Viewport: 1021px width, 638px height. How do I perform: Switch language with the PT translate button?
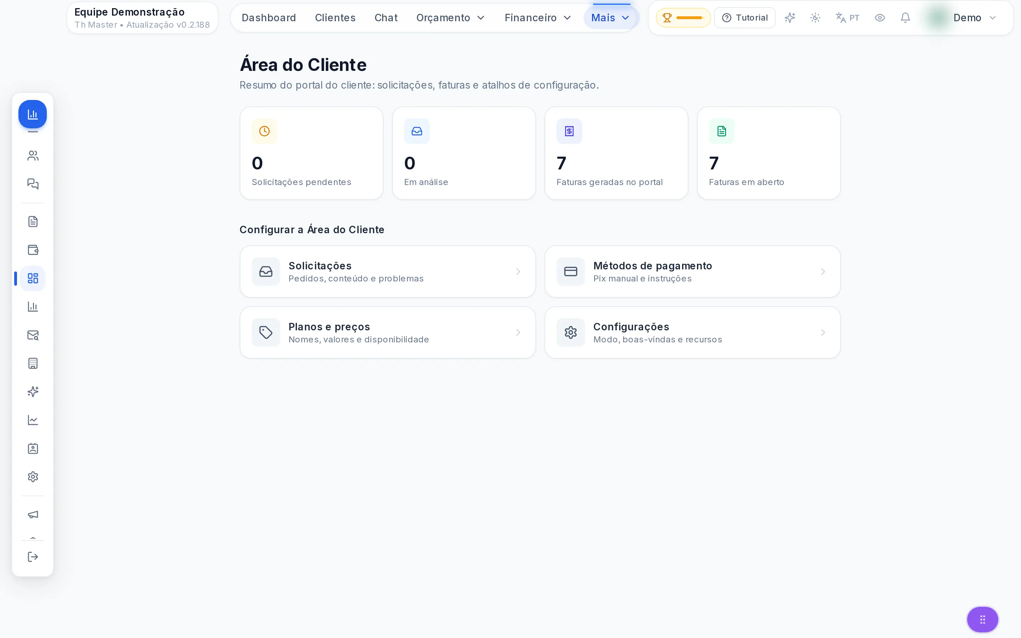pos(847,18)
